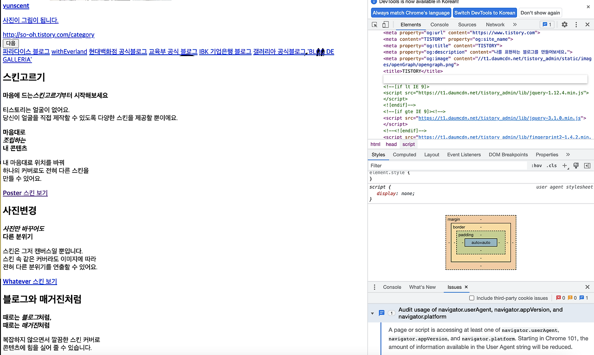Click the new style rule plus icon

(x=565, y=165)
